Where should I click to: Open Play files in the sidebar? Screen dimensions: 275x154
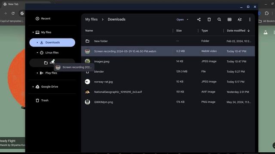52,73
